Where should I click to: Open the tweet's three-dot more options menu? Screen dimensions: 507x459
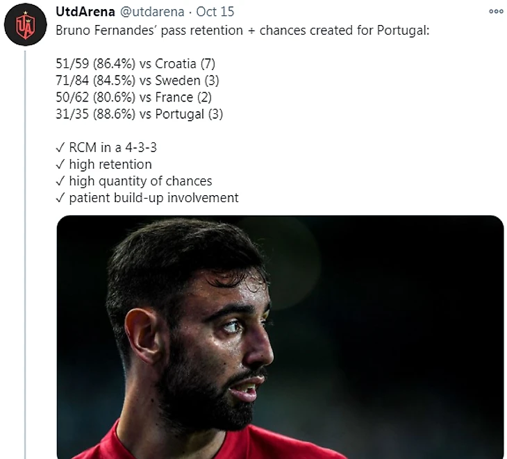pos(496,12)
